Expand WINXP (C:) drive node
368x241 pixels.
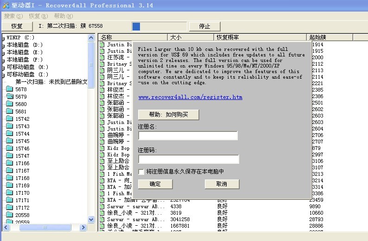(3, 38)
